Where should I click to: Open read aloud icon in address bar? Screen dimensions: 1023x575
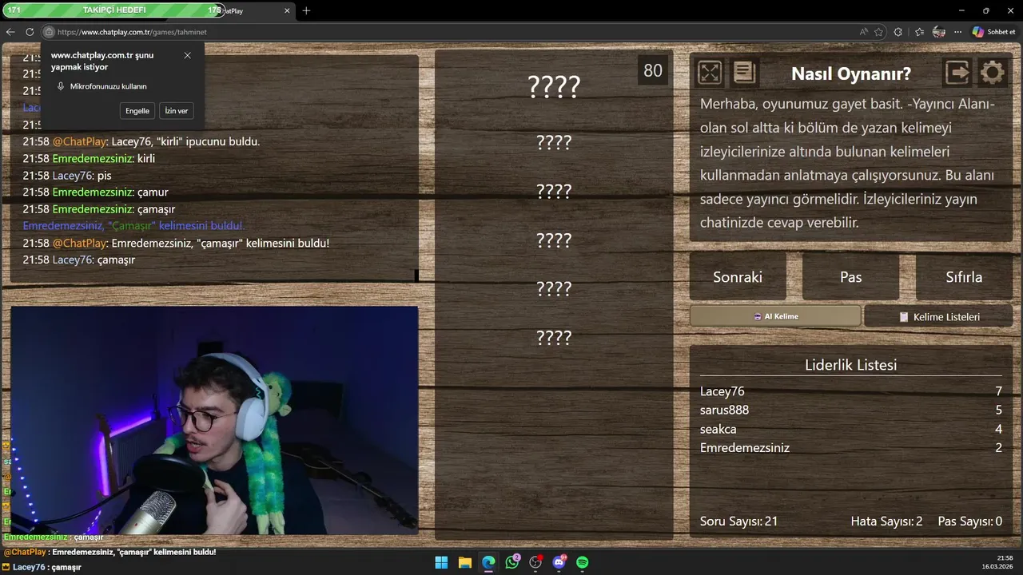(x=863, y=32)
